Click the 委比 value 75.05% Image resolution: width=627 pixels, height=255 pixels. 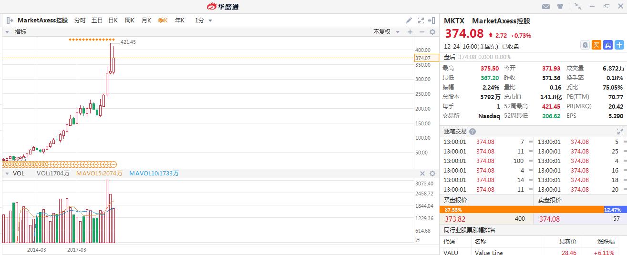click(x=613, y=87)
